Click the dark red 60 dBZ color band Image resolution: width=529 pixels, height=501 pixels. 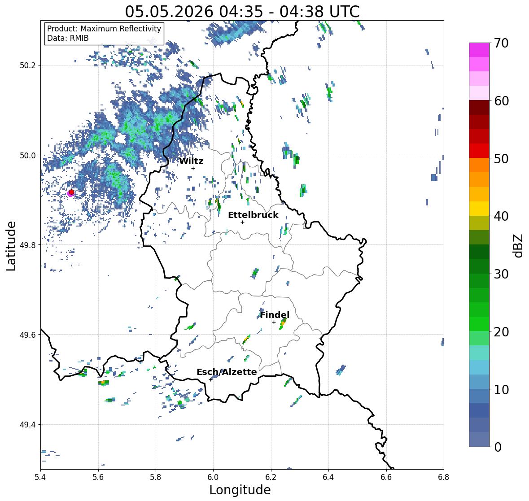click(479, 108)
